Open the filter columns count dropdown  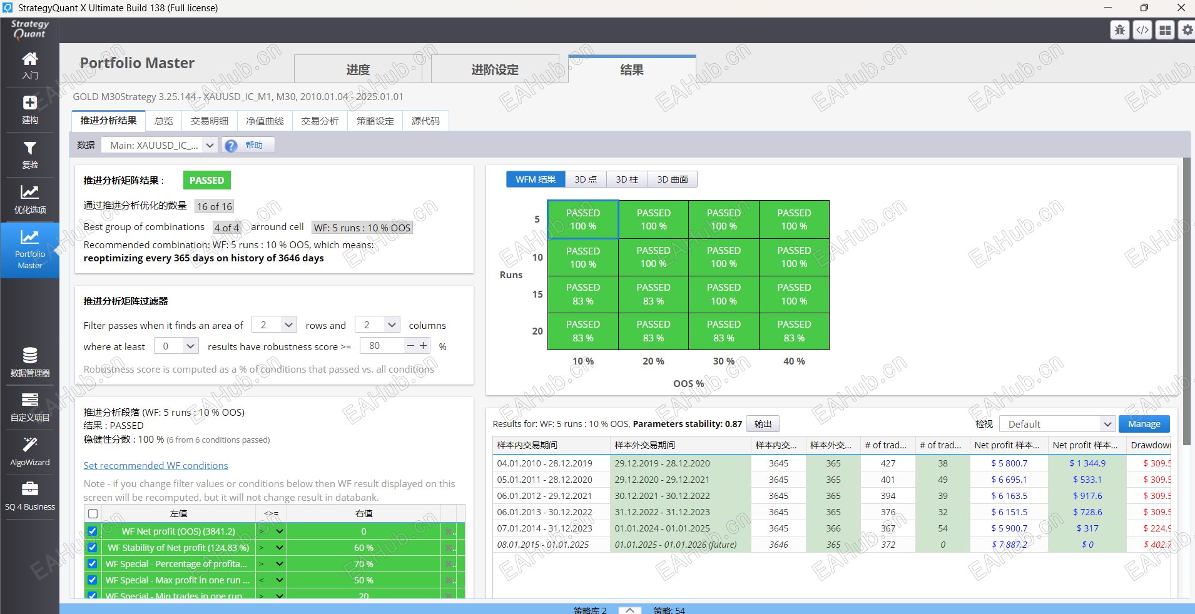[377, 325]
